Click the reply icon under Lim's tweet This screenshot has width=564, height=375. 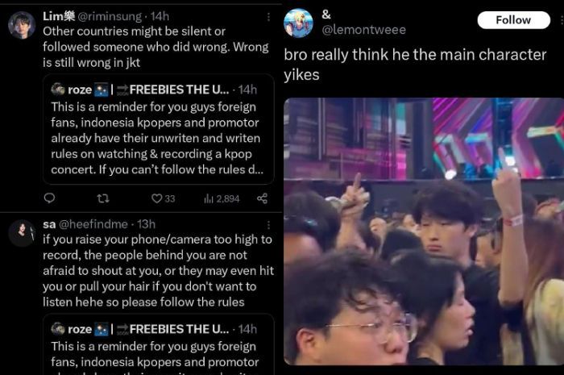click(x=49, y=198)
